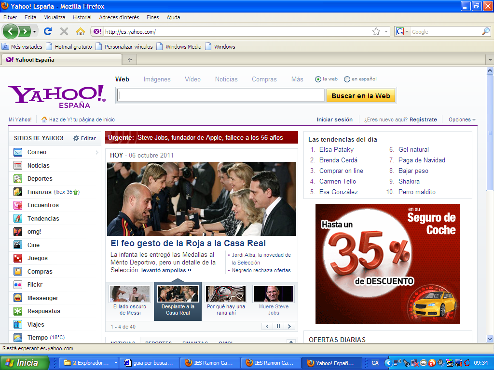494x370 pixels.
Task: Expand the search engine selector dropdown
Action: click(402, 32)
